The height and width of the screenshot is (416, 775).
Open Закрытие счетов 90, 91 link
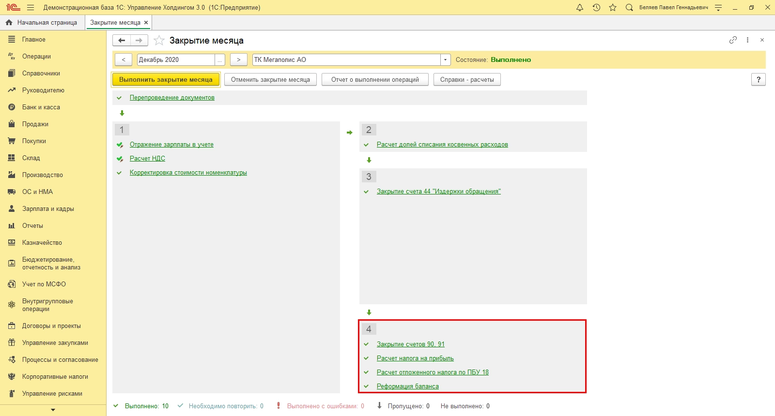[411, 344]
